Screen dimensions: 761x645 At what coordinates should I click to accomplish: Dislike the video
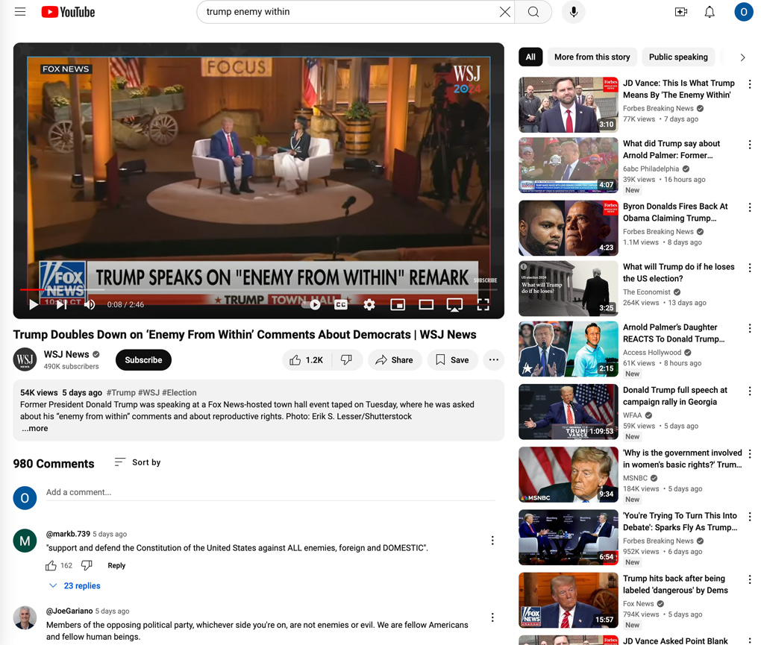click(346, 360)
